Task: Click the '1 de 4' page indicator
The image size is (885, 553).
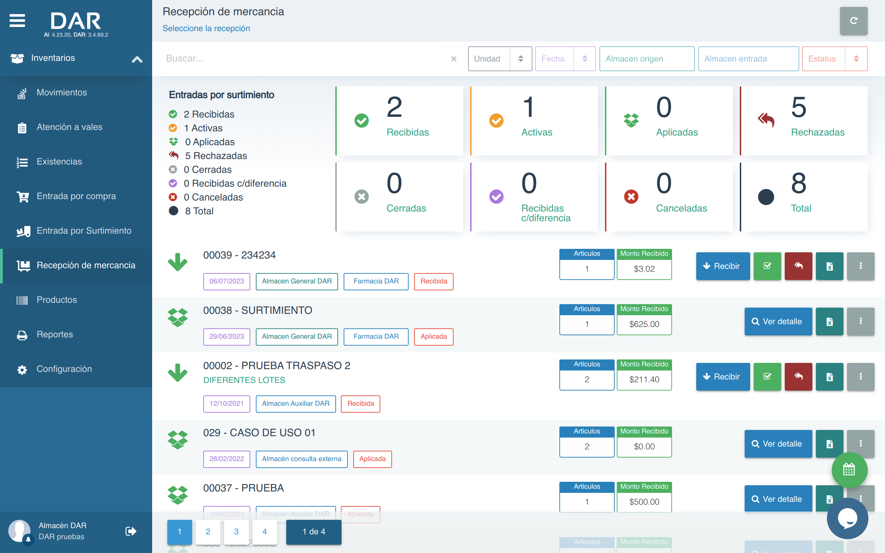Action: pos(314,532)
